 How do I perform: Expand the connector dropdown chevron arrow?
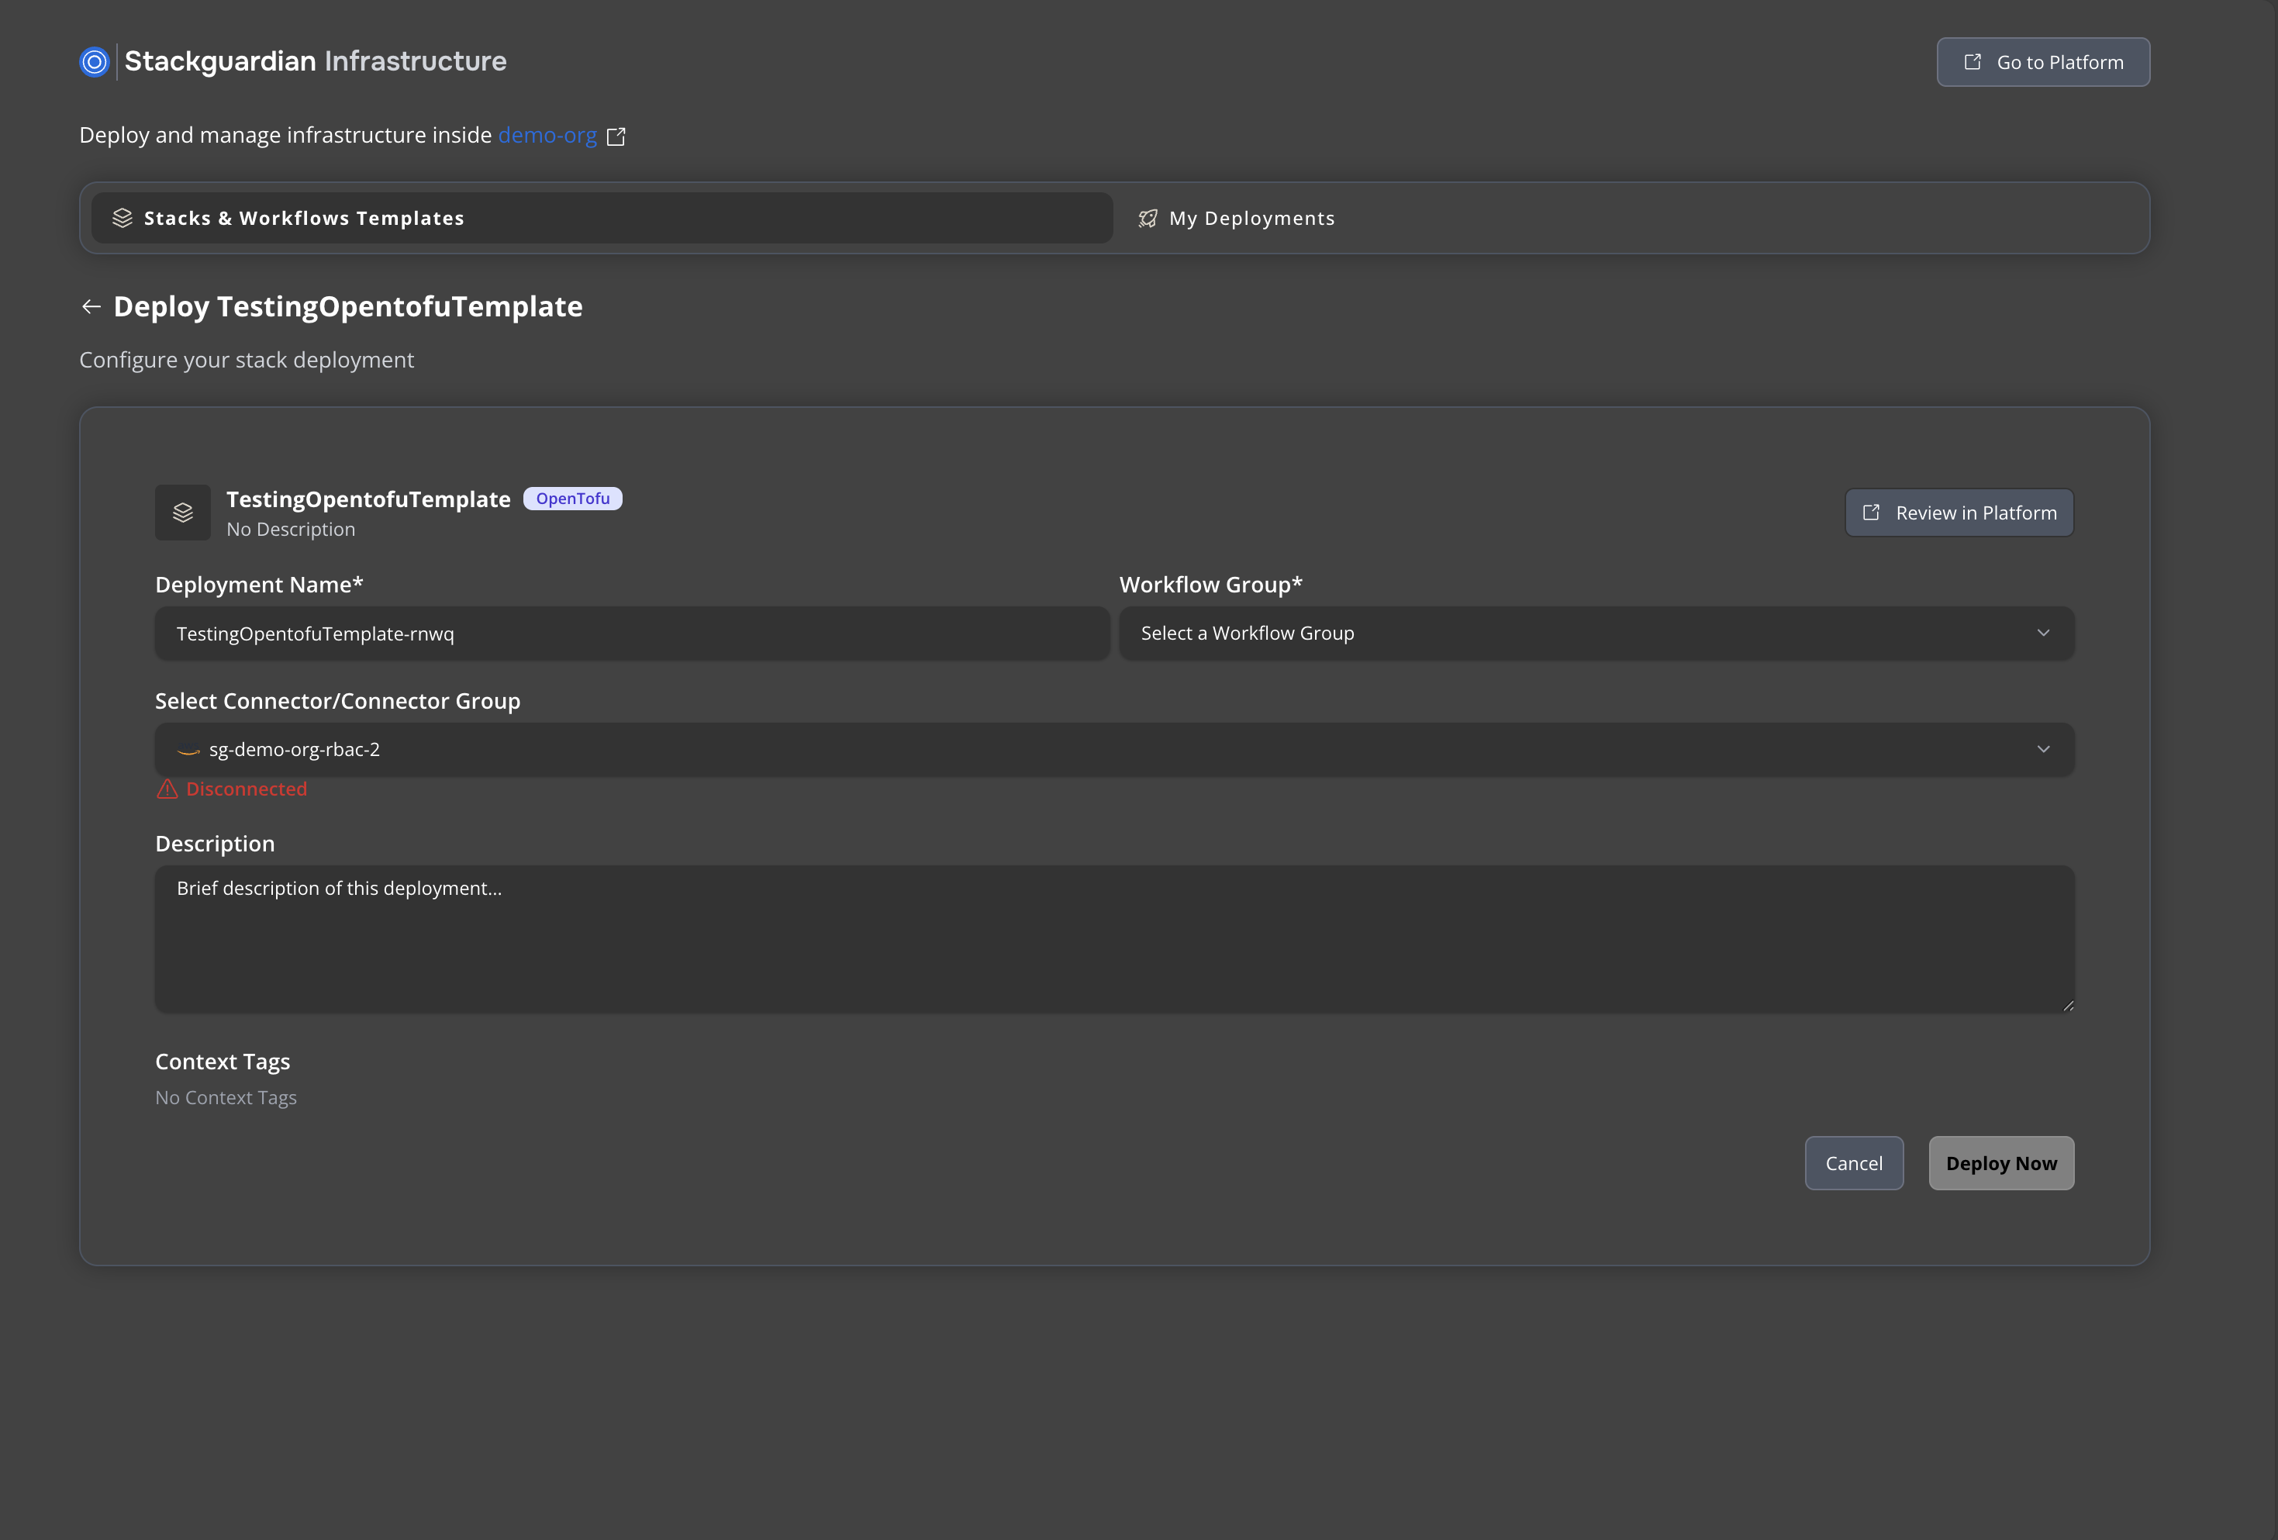pos(2043,750)
